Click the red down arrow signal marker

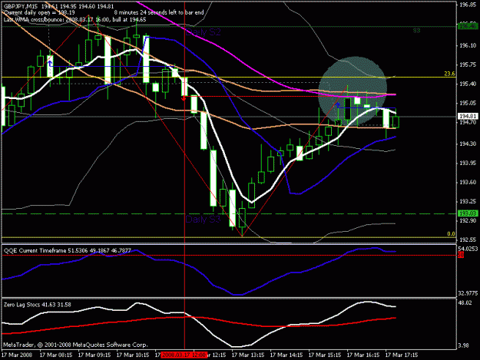coord(184,98)
